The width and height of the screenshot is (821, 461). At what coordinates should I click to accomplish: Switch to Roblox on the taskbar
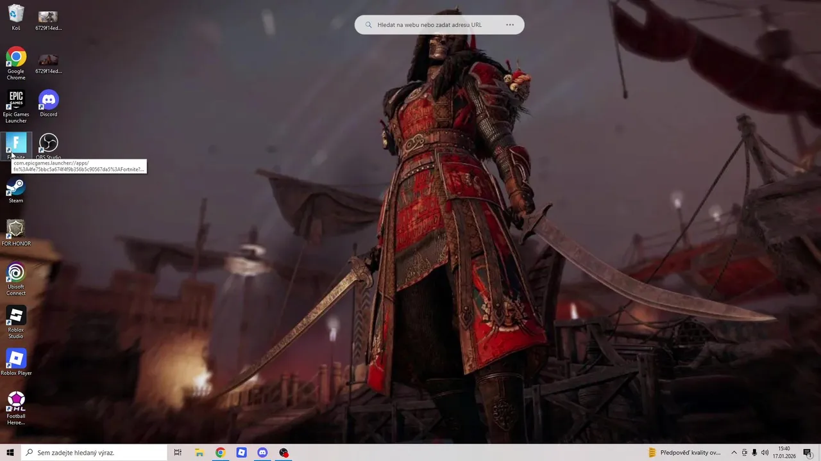[241, 453]
